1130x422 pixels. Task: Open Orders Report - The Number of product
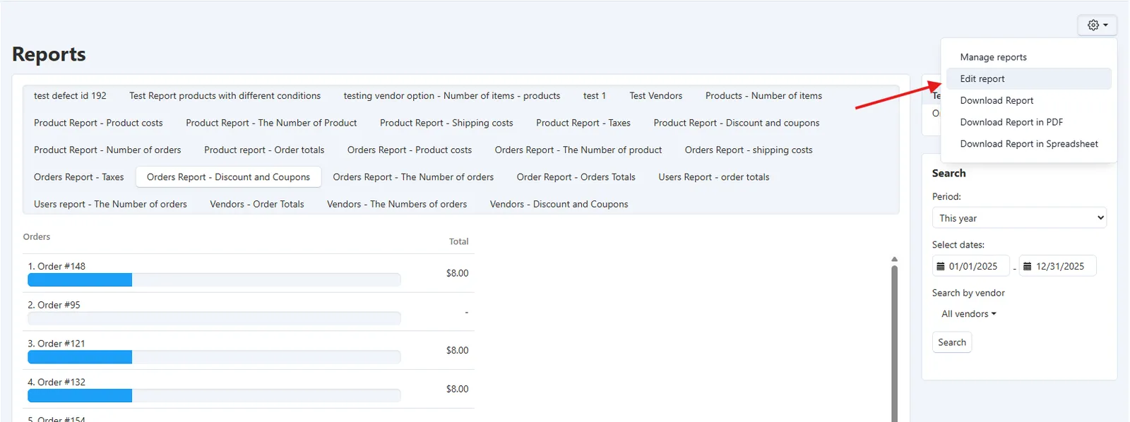point(578,150)
